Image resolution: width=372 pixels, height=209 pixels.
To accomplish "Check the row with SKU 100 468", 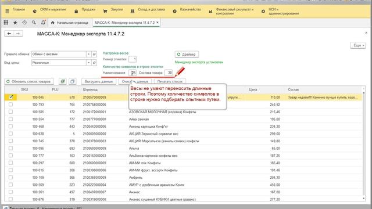I will tap(10, 127).
